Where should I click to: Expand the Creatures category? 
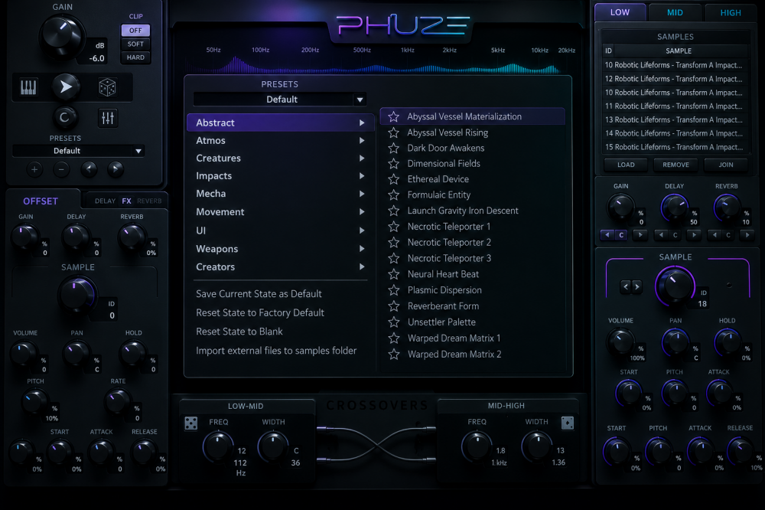[x=280, y=159]
